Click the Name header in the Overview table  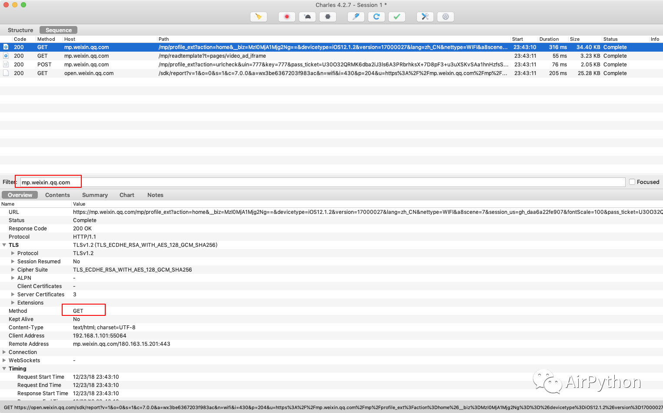click(x=8, y=204)
